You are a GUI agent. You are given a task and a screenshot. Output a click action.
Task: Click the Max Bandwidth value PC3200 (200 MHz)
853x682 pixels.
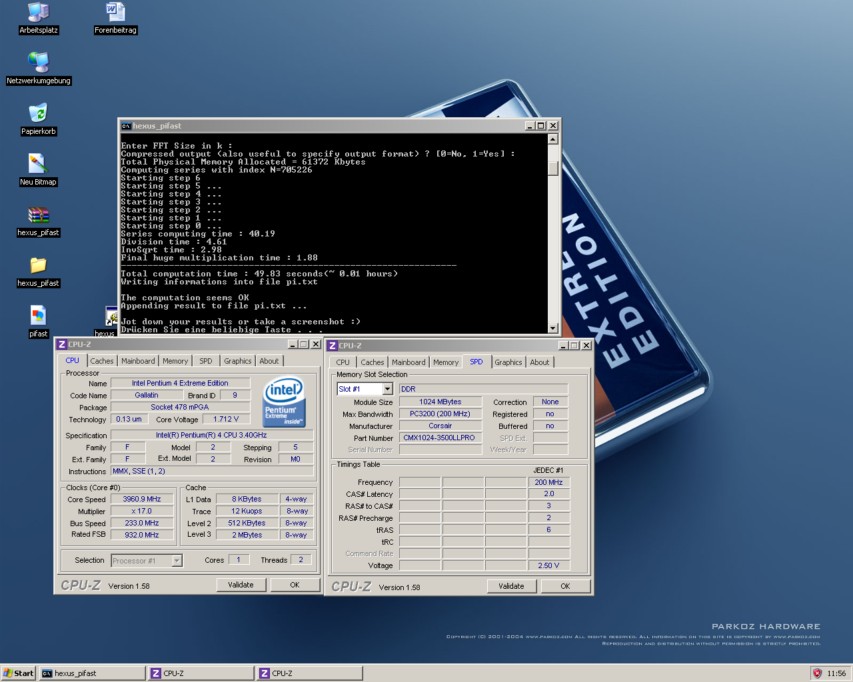440,414
